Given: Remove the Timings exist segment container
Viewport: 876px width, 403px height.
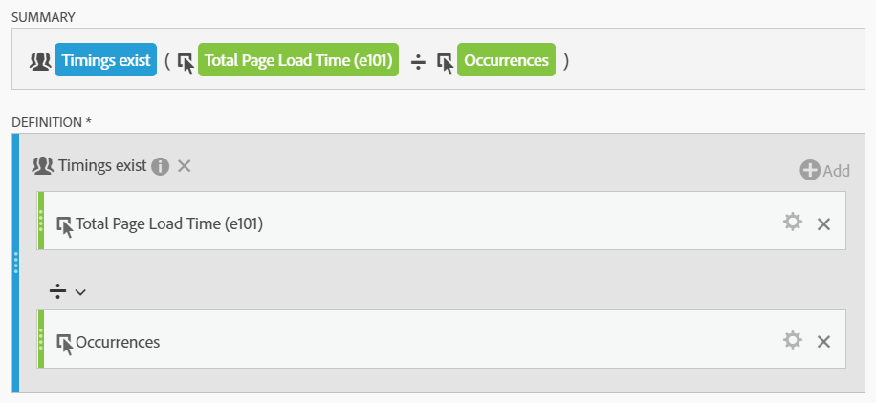Looking at the screenshot, I should (x=185, y=166).
